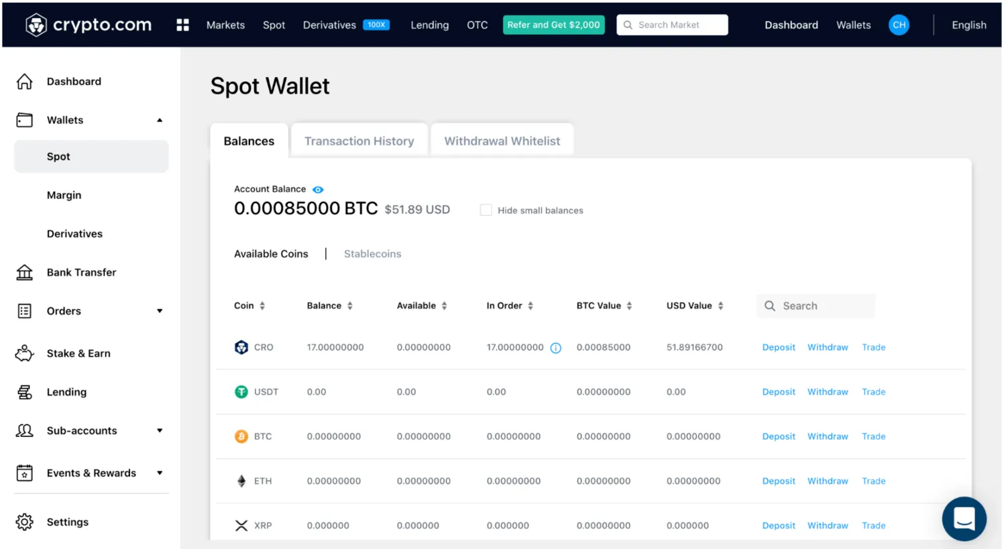Click the CRO balance 17.00000000
Screen dimensions: 1006x549
point(335,347)
